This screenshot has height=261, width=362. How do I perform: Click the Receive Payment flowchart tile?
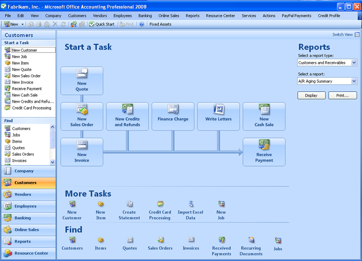coord(264,152)
